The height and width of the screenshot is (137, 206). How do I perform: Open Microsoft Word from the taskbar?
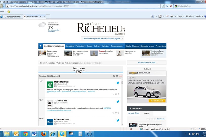click(x=34, y=134)
